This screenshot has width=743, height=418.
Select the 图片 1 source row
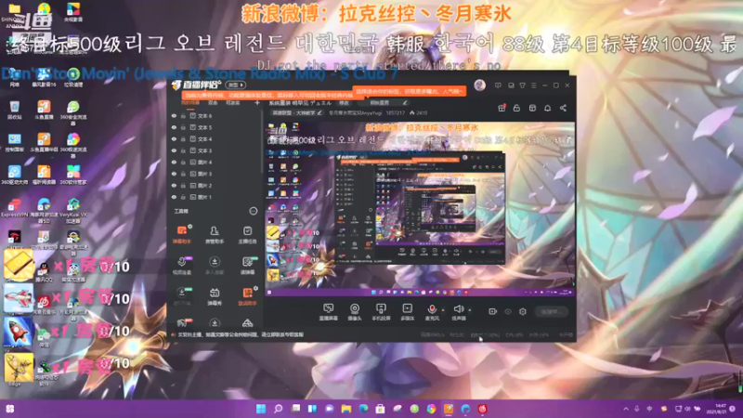[x=215, y=197]
